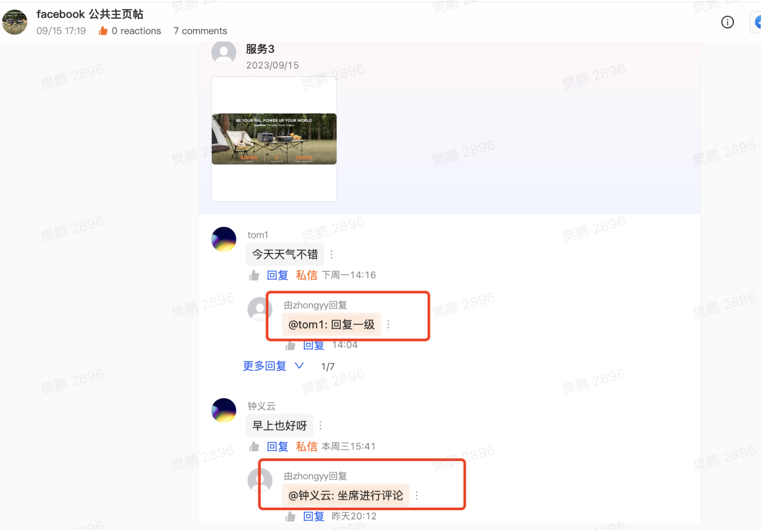This screenshot has width=761, height=530.
Task: Open more options beside @tom1: 回复一级 reply
Action: (388, 324)
